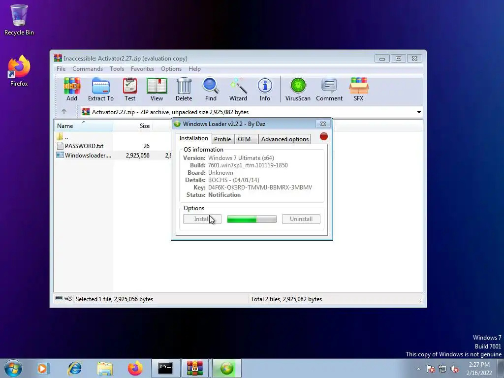Image resolution: width=504 pixels, height=378 pixels.
Task: Minimize the WinRAR window
Action: coord(382,59)
